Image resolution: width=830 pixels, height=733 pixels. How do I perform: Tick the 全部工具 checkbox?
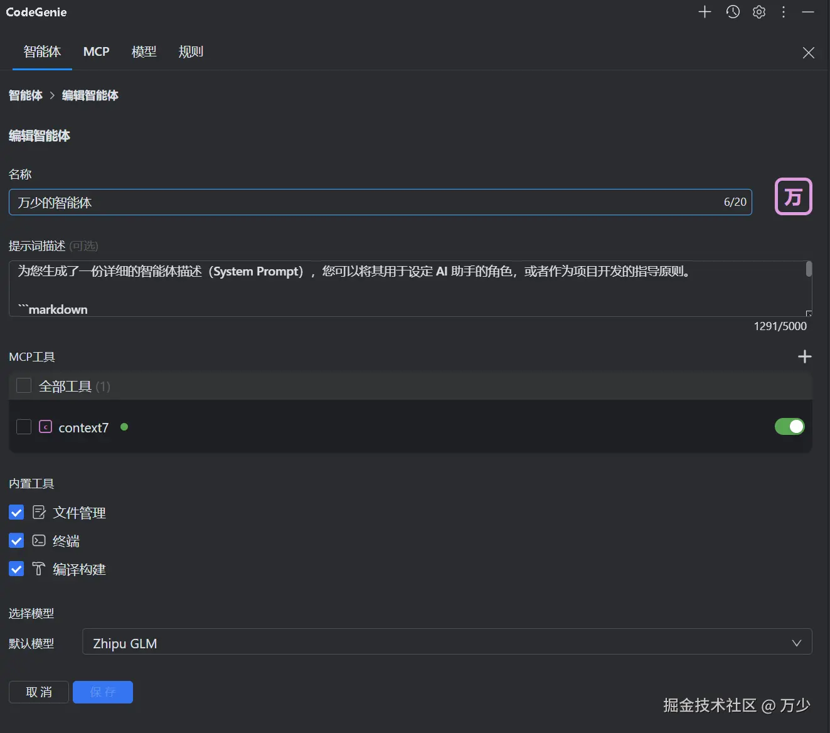point(24,385)
